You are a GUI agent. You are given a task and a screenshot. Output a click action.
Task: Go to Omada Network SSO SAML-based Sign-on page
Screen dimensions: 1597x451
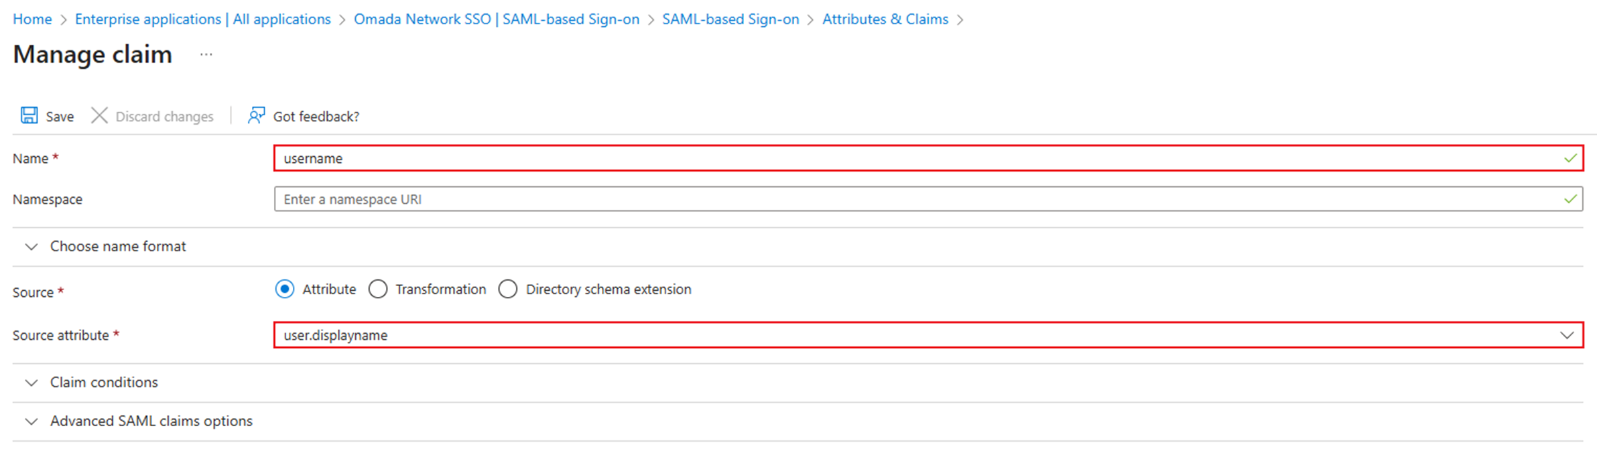pos(497,19)
